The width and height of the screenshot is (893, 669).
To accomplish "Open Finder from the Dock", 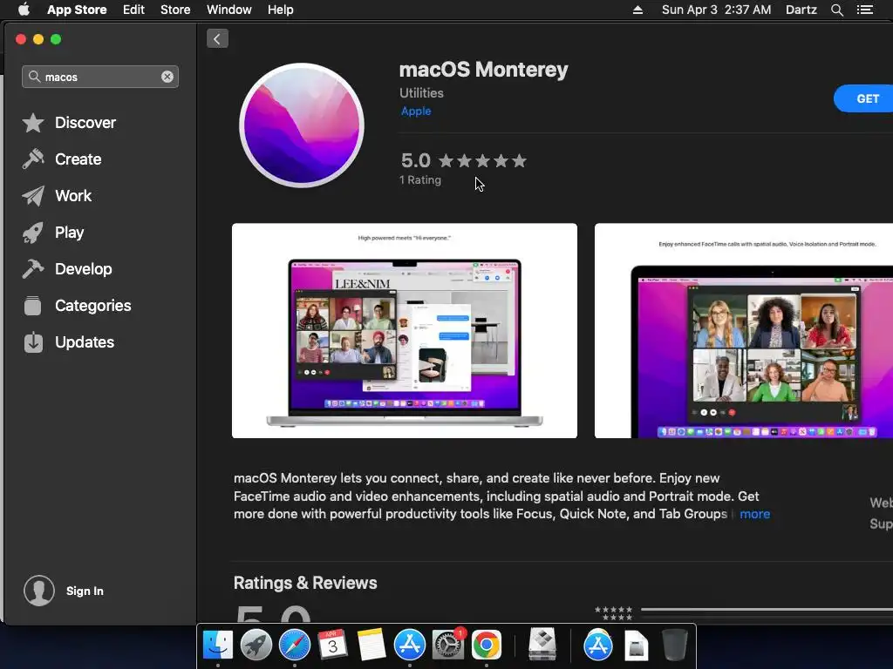I will (217, 645).
